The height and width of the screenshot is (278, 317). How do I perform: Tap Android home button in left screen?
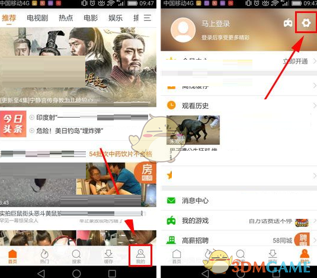[x=76, y=273]
